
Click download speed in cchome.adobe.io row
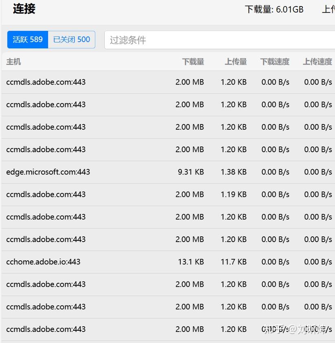[275, 262]
